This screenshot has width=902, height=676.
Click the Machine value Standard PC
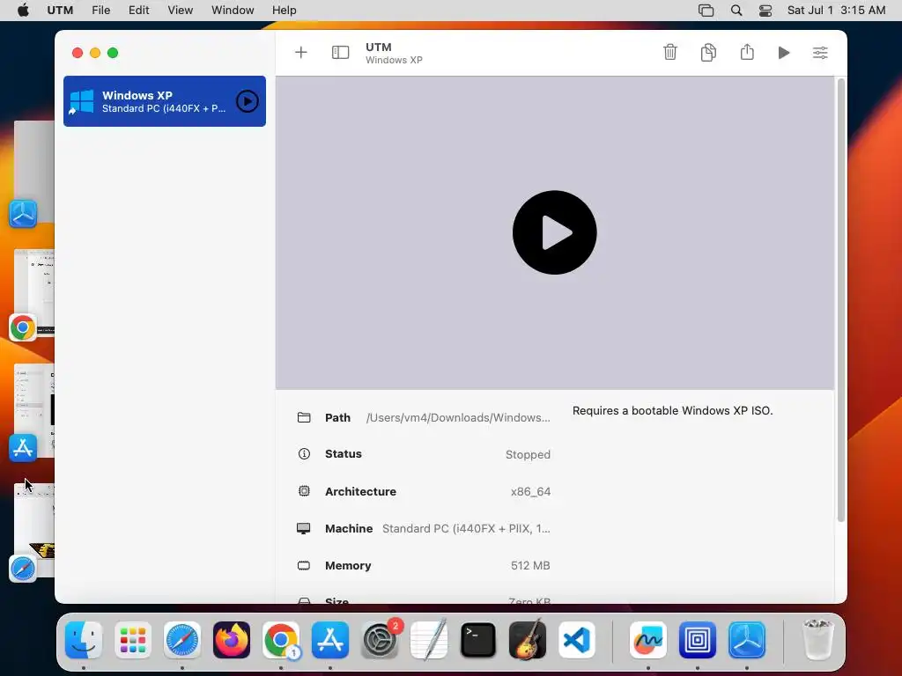point(466,529)
